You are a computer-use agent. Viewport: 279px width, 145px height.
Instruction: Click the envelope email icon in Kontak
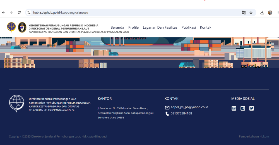[x=167, y=107]
